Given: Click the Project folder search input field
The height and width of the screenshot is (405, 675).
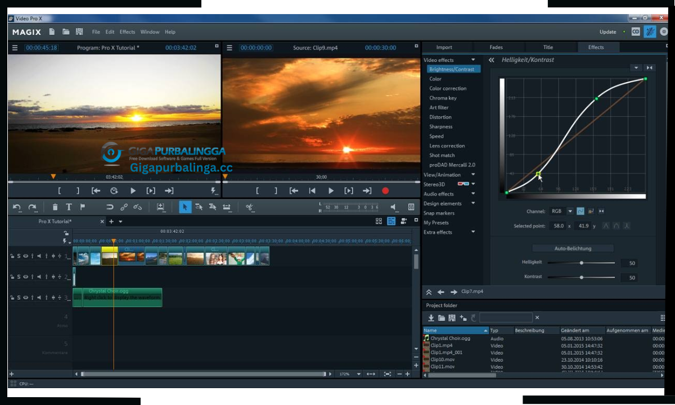Looking at the screenshot, I should pos(506,318).
